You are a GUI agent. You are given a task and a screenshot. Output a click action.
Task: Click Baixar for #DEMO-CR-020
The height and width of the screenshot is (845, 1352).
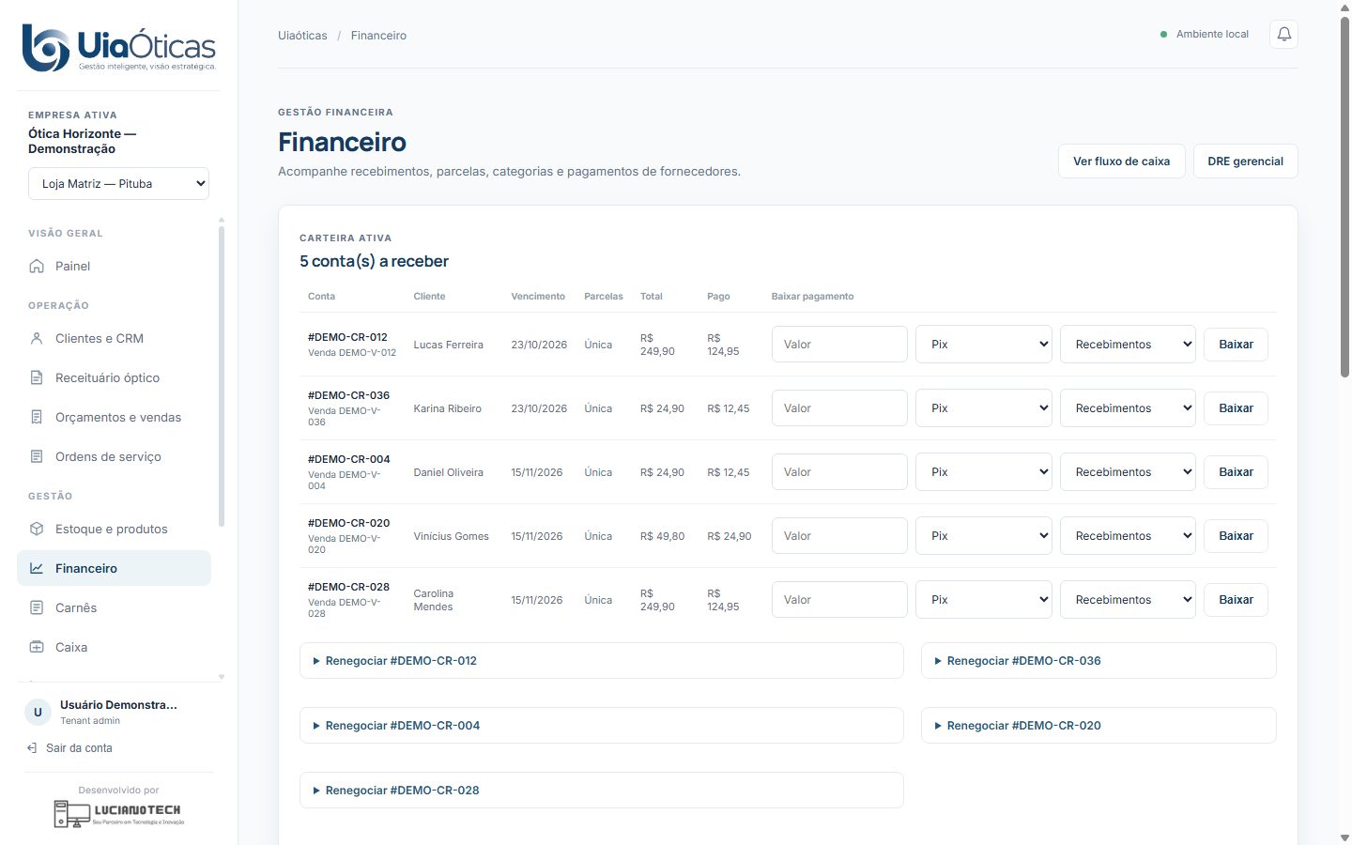pos(1236,536)
